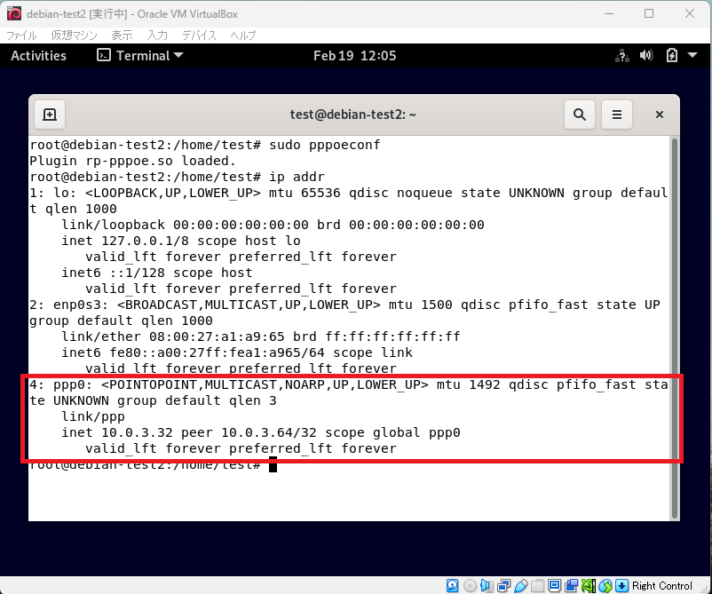
Task: Click the 'link/ether 08:00:27:a1:a9:65' line
Action: [261, 336]
